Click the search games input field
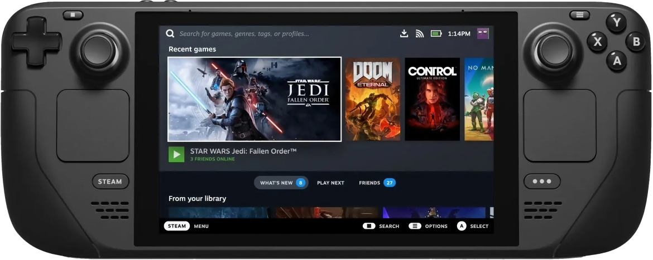Image resolution: width=653 pixels, height=260 pixels. 244,33
